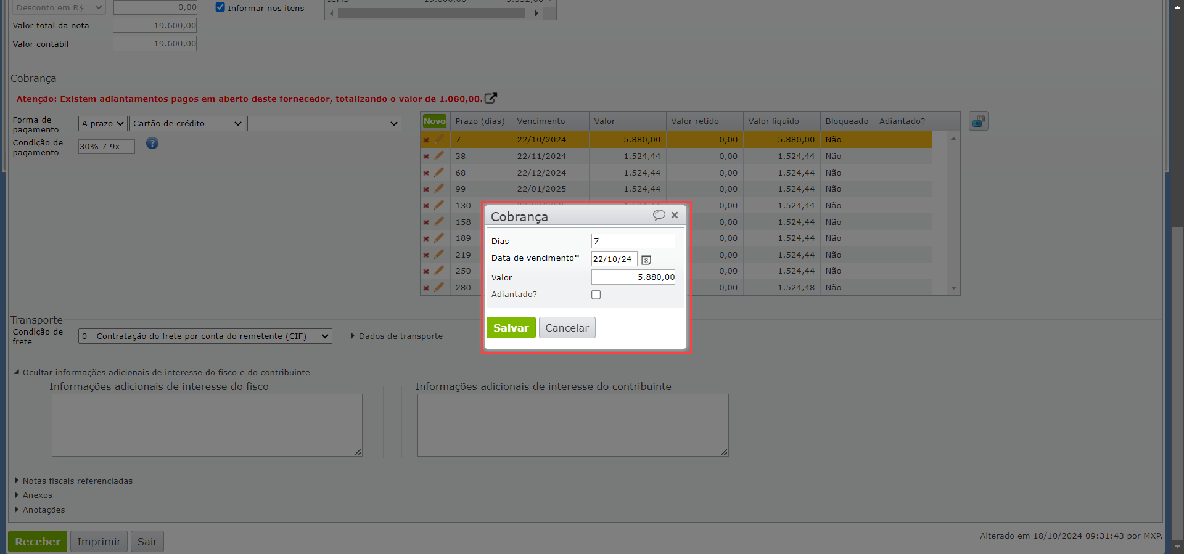
Task: Click the Imprimir button
Action: pos(99,542)
